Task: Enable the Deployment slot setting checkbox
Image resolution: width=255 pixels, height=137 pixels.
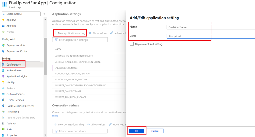Action: pyautogui.click(x=132, y=44)
